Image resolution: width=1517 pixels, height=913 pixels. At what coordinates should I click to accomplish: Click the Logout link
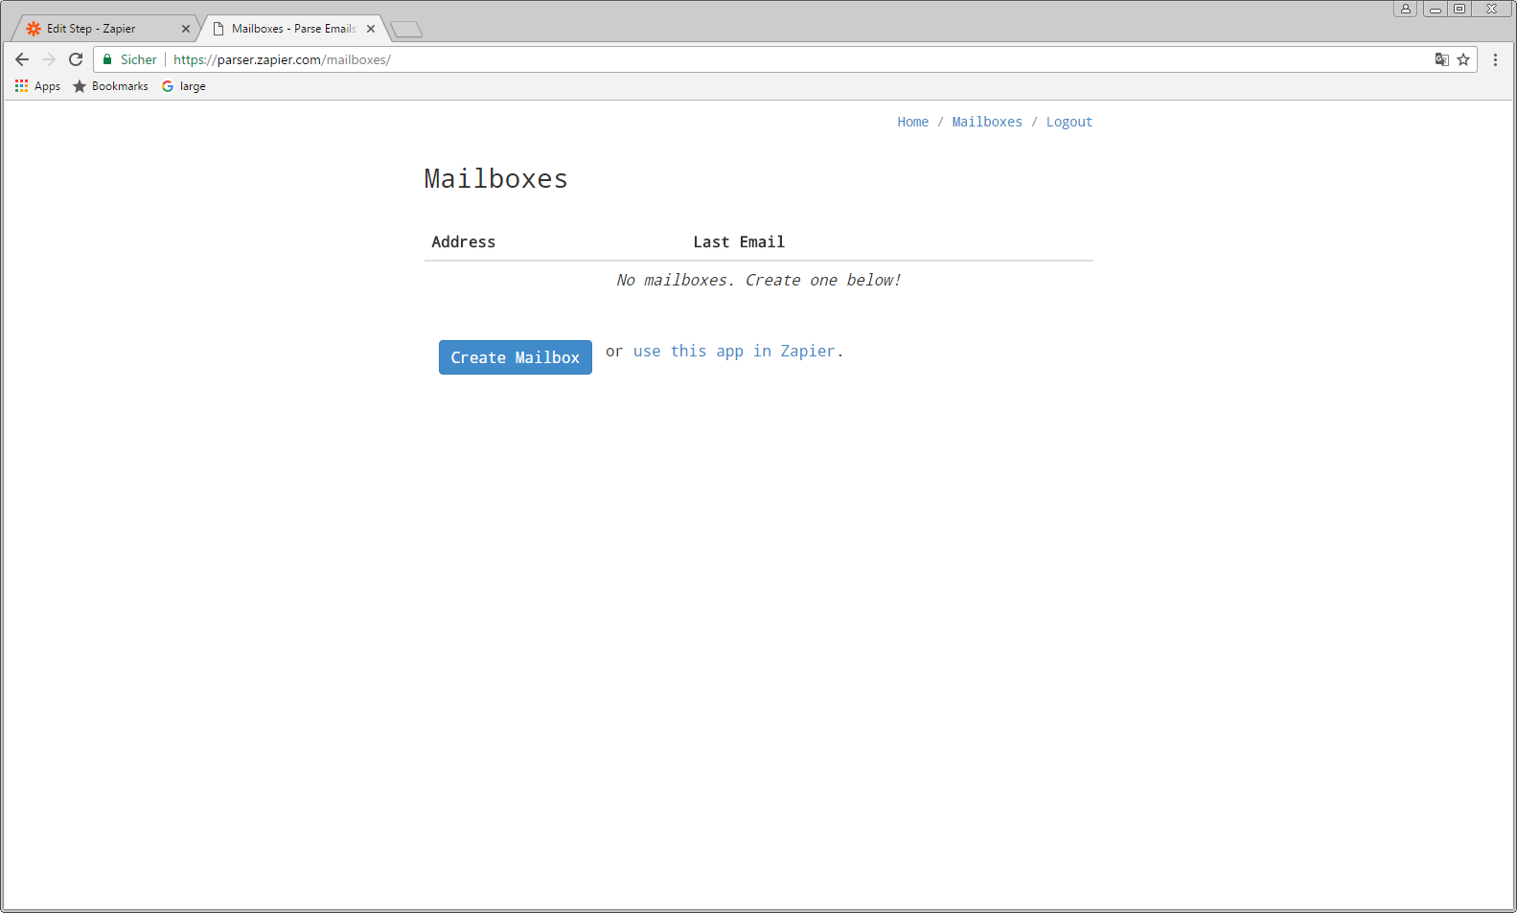1069,122
